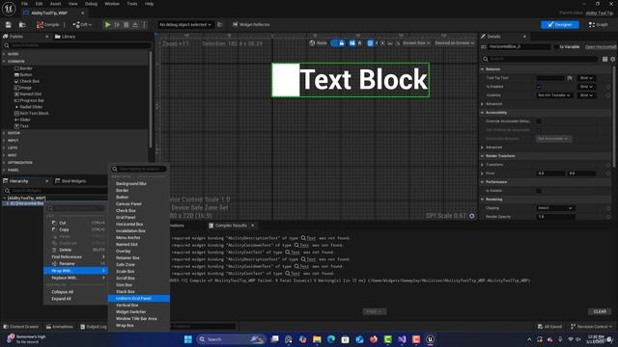The height and width of the screenshot is (347, 618).
Task: Open the Widget Reflector tool
Action: 251,25
